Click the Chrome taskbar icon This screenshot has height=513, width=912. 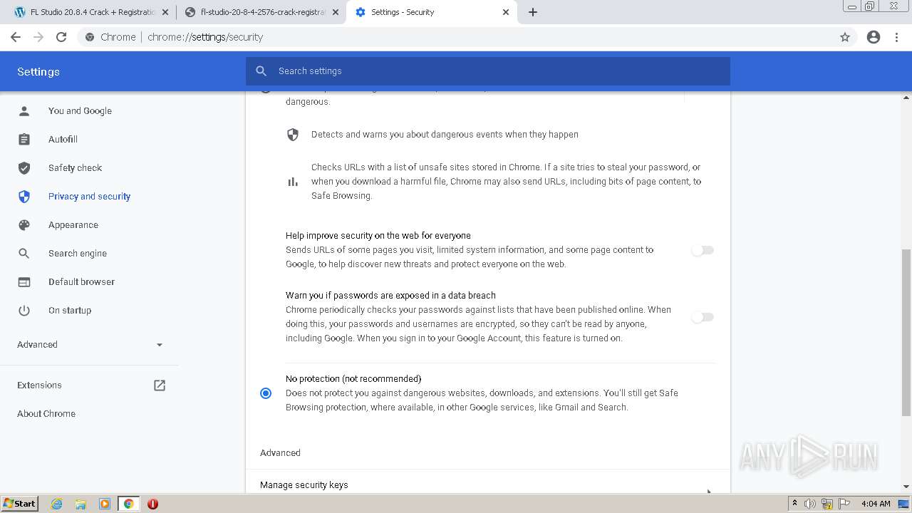pyautogui.click(x=129, y=504)
